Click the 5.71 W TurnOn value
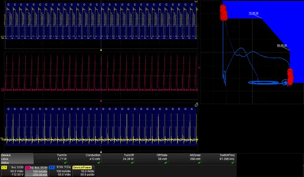 pyautogui.click(x=62, y=159)
